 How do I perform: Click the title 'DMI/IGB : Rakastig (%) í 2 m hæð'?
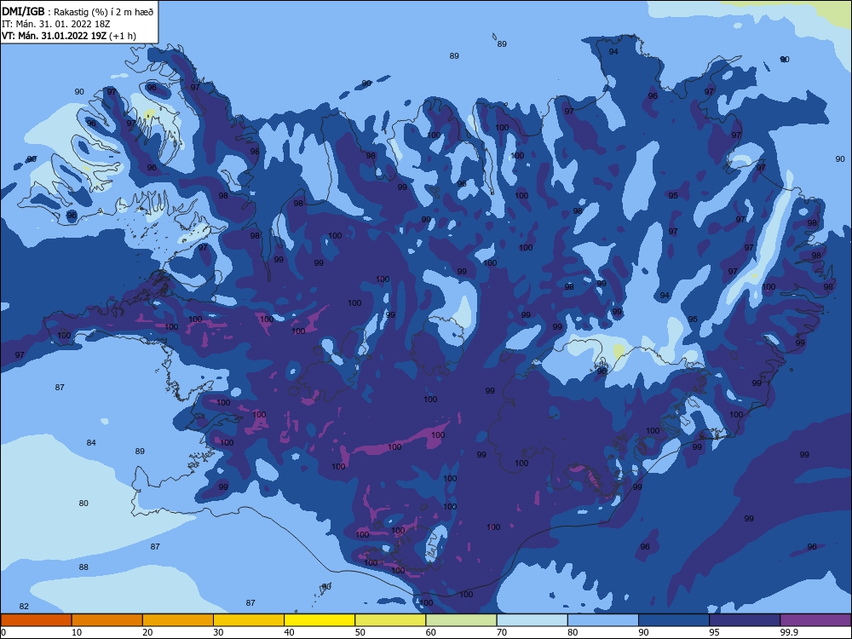coord(78,11)
